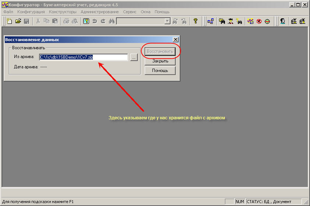Image resolution: width=310 pixels, height=206 pixels.
Task: Open the Конструкторы menu
Action: pos(63,12)
